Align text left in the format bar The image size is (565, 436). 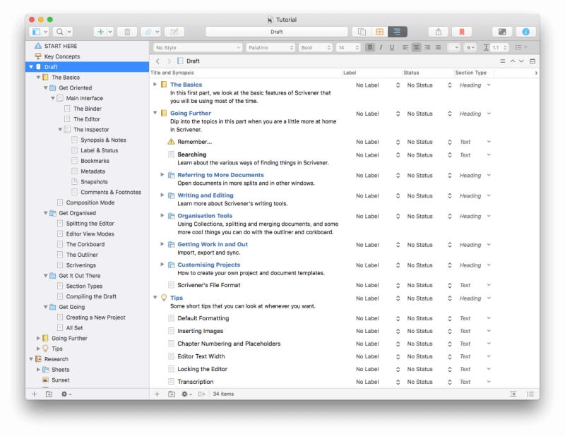405,47
